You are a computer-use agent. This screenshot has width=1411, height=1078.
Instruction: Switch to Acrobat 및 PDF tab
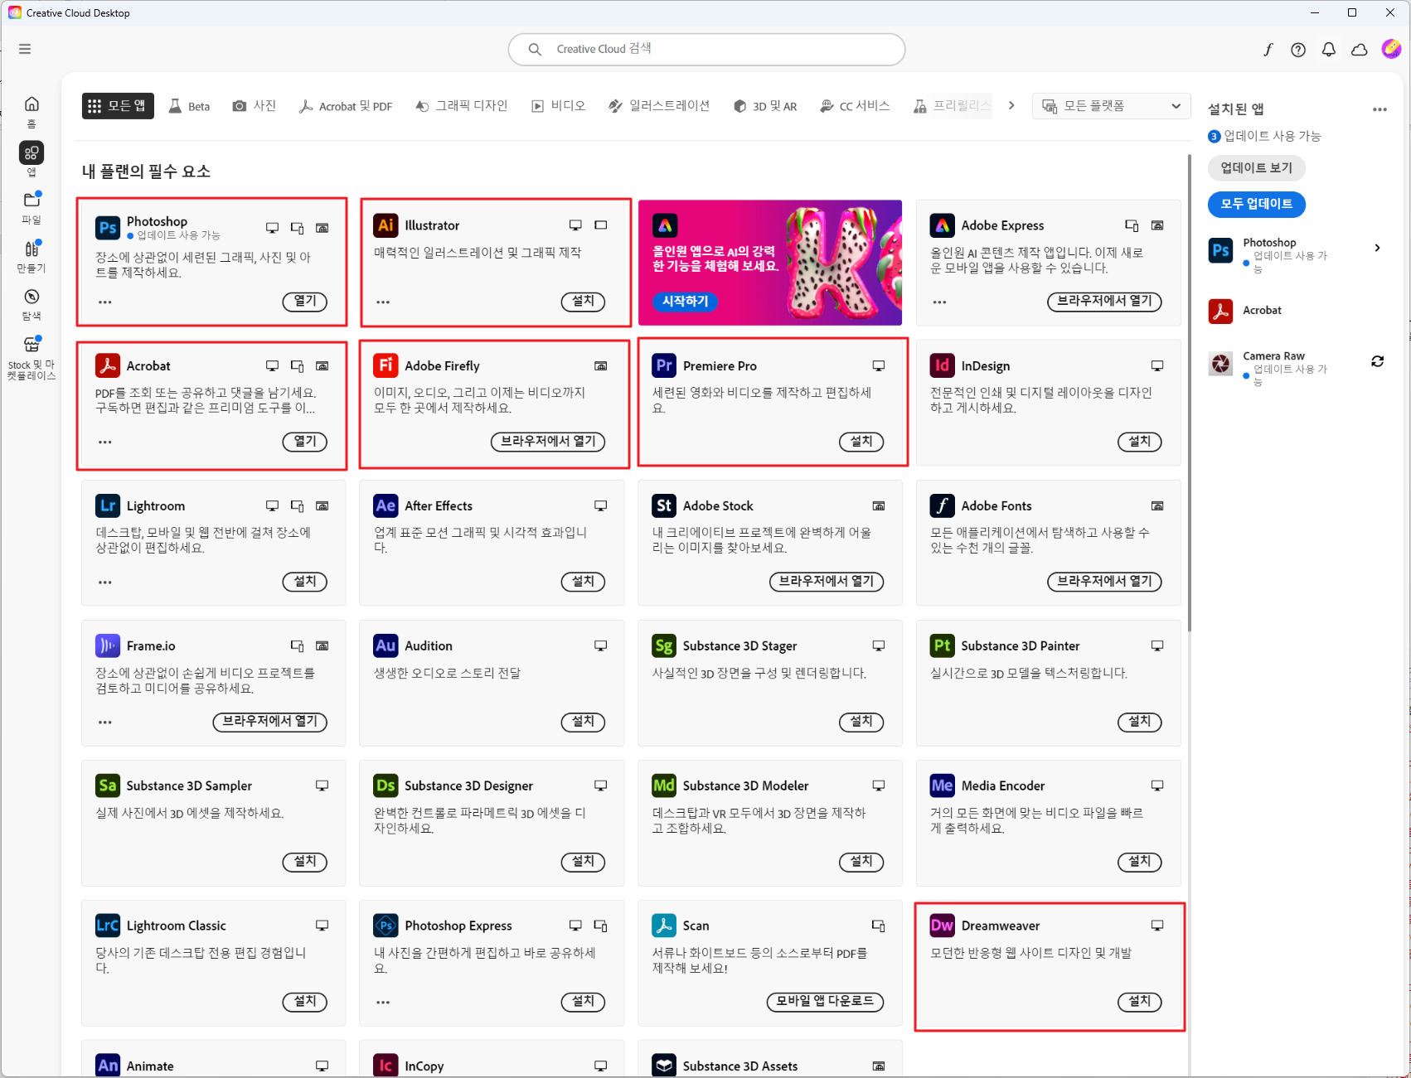(x=347, y=106)
